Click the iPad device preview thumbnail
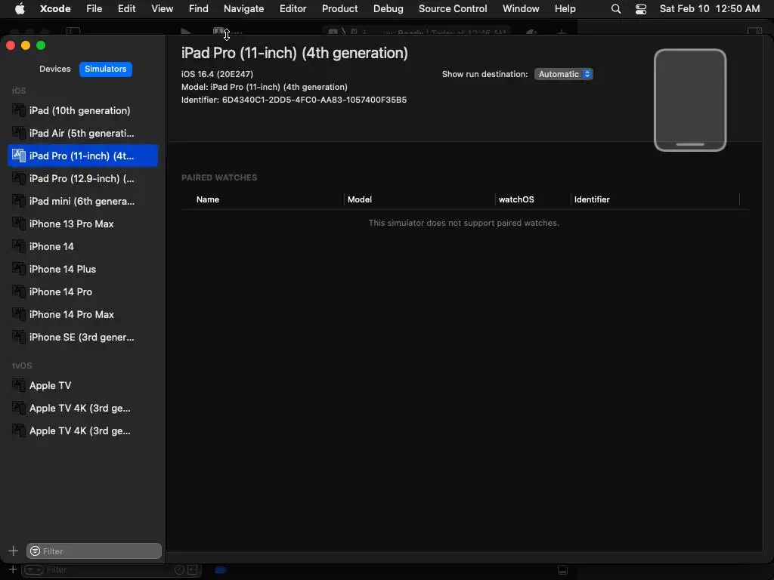This screenshot has width=774, height=580. tap(689, 100)
